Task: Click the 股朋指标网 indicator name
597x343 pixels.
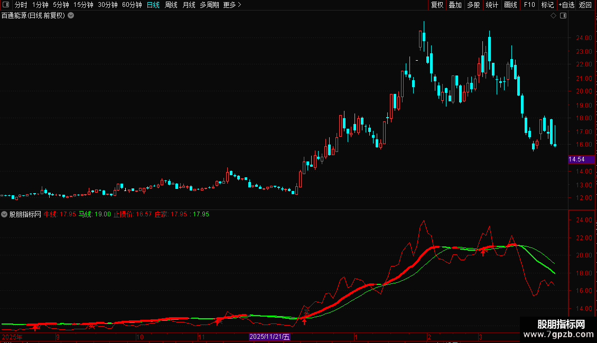Action: click(25, 214)
